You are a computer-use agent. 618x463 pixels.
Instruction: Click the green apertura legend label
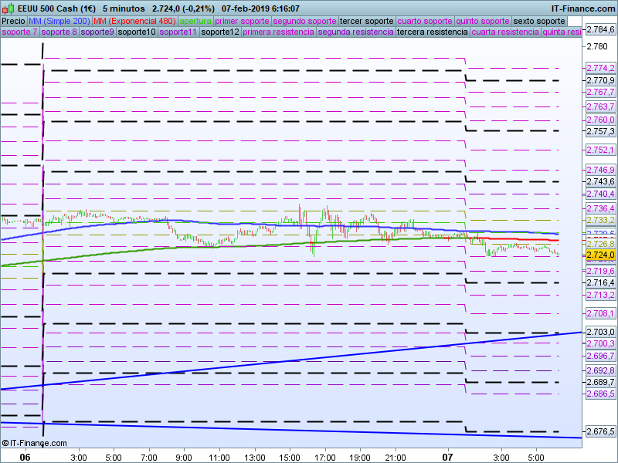pyautogui.click(x=195, y=21)
